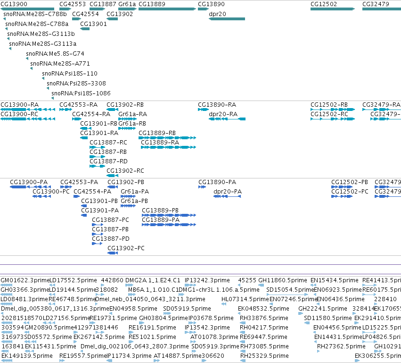Click the CG42553 gene label
The image size is (401, 363).
(x=73, y=4)
